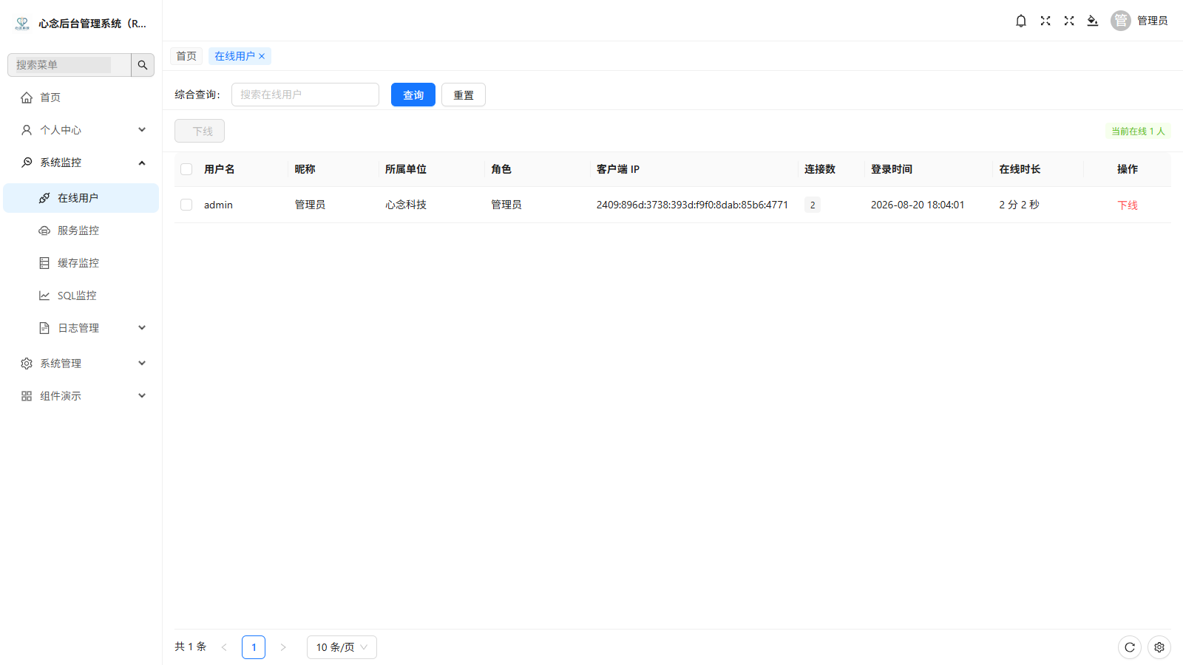Screen dimensions: 1183x665
Task: Click the blue 查询 button
Action: 413,95
